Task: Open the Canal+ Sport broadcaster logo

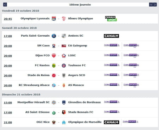Action: (x=111, y=19)
